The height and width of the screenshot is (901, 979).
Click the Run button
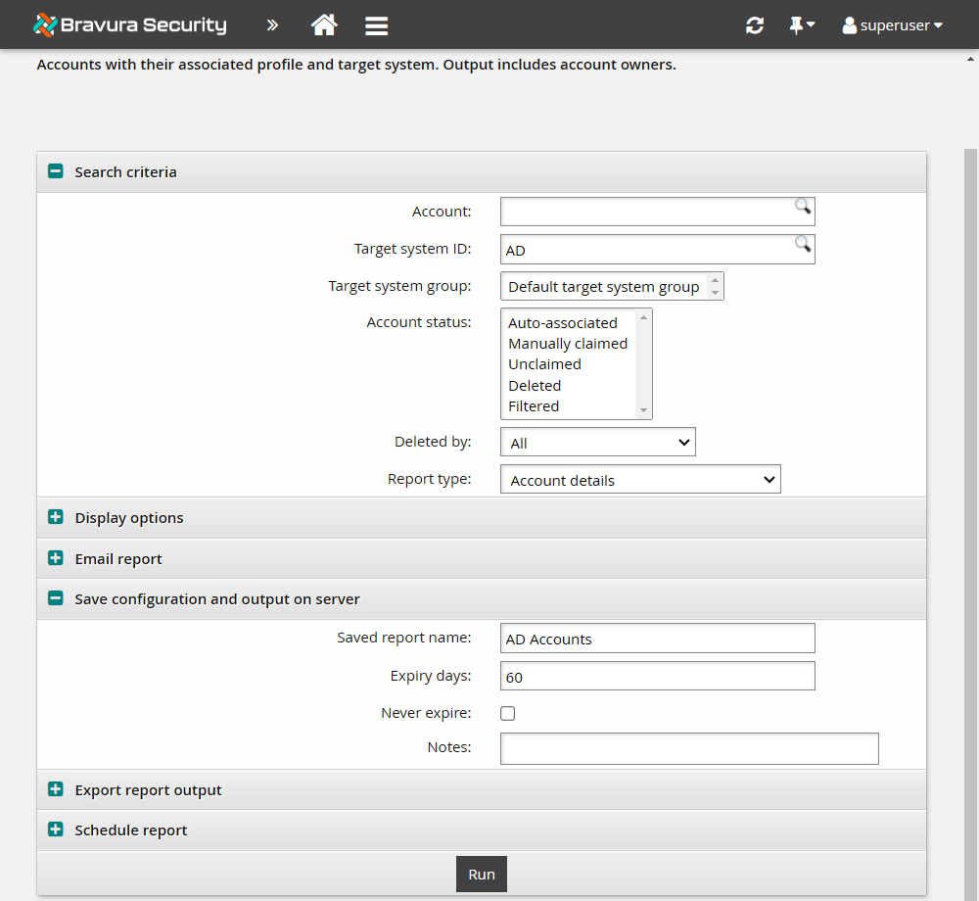pyautogui.click(x=481, y=874)
